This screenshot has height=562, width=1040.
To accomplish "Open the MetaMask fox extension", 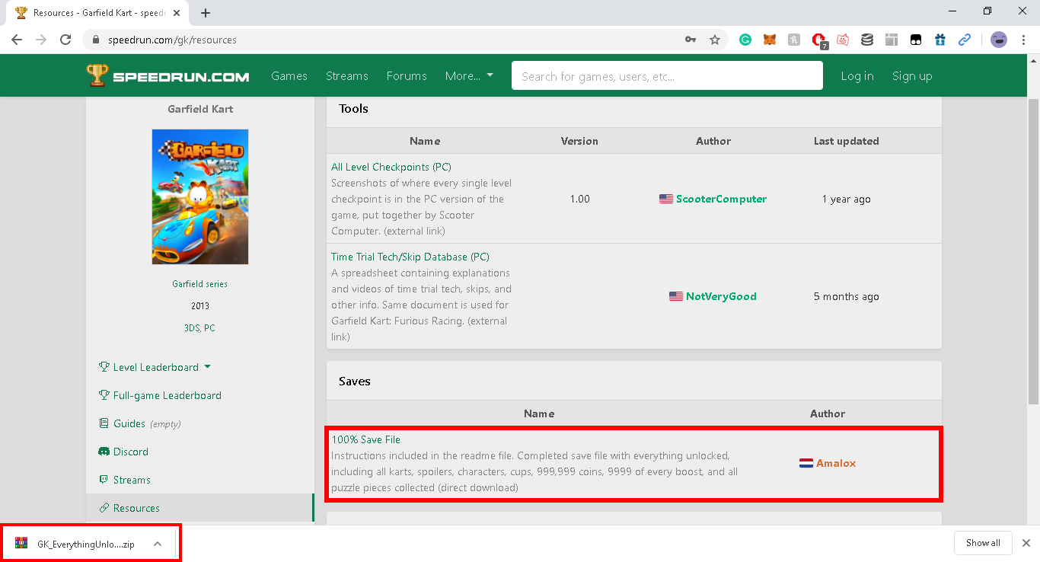I will point(770,40).
